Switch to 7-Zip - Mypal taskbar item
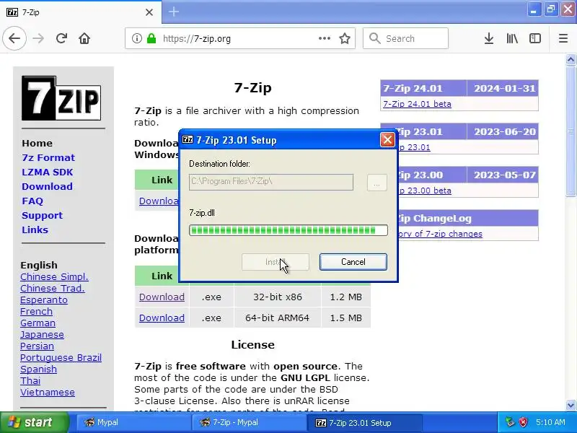577x433 pixels. click(249, 422)
